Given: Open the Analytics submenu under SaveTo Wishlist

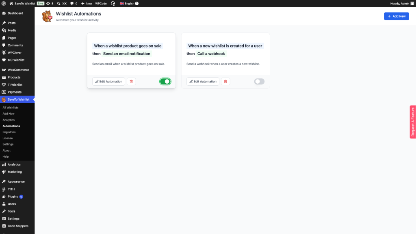Looking at the screenshot, I should click(x=9, y=120).
